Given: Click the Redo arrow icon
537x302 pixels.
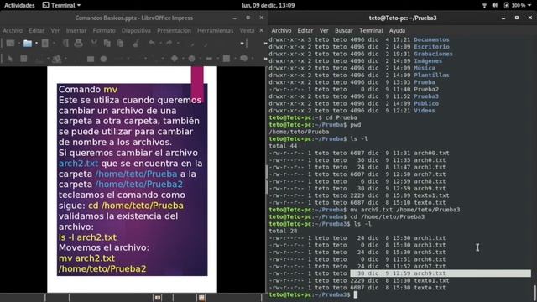Looking at the screenshot, I should (169, 43).
